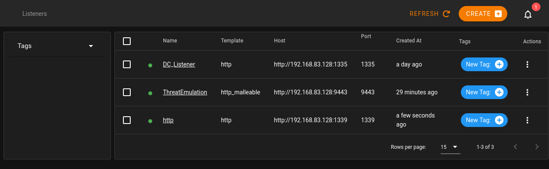The image size is (549, 169).
Task: Click plus icon on ThreatEmulation New Tag
Action: coord(499,92)
